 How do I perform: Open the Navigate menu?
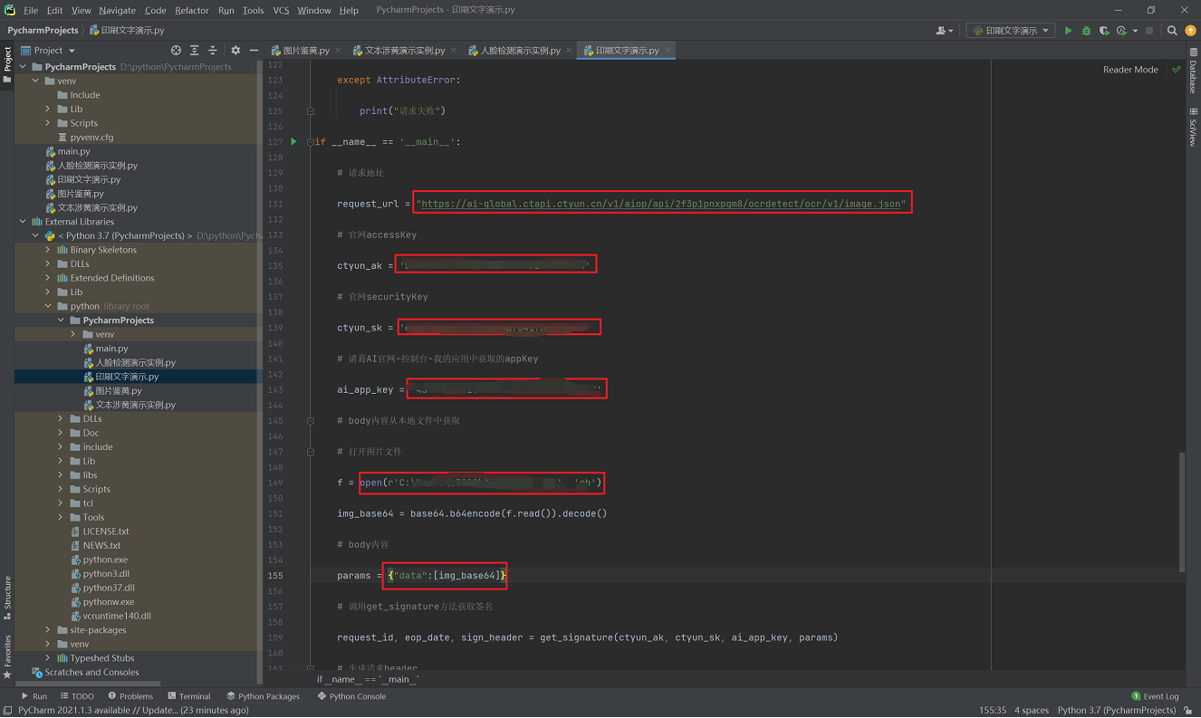point(117,11)
